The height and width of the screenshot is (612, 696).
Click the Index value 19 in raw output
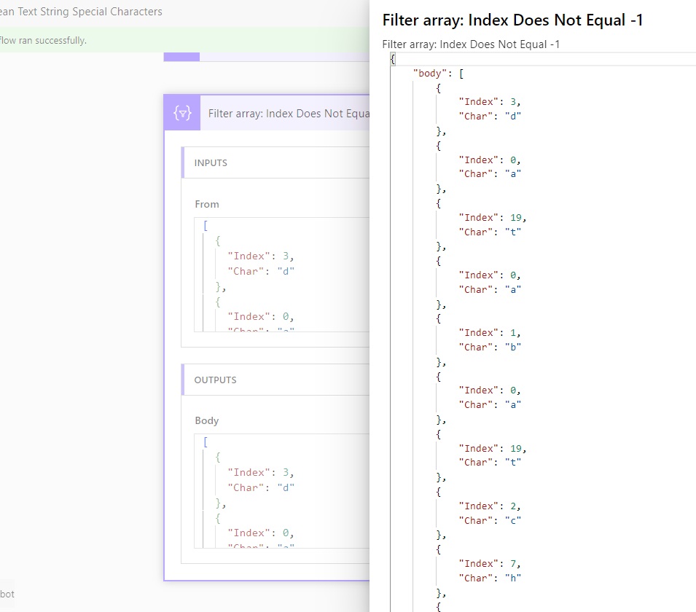click(517, 216)
